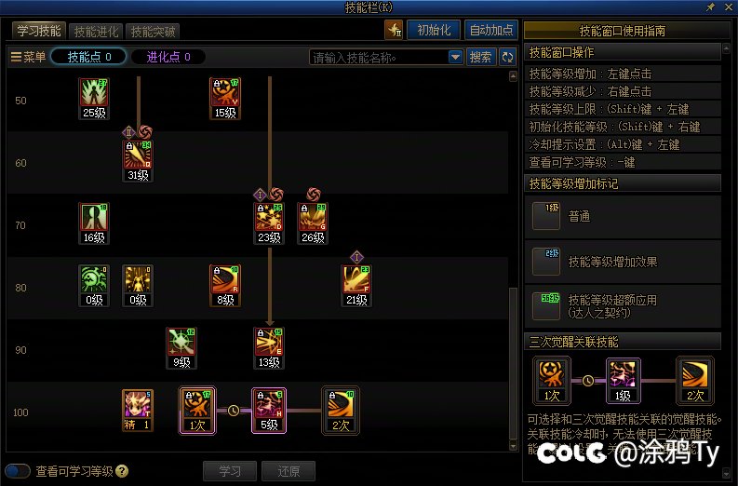Switch to the 技能突破 tab
Screen dimensions: 738x486
coord(153,32)
